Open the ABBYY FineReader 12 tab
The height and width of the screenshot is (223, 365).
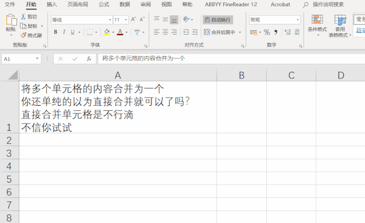click(231, 5)
